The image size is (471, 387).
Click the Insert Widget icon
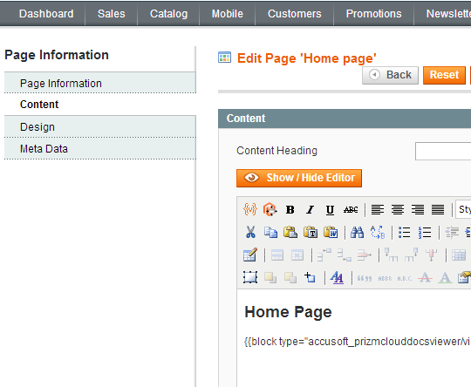[270, 209]
